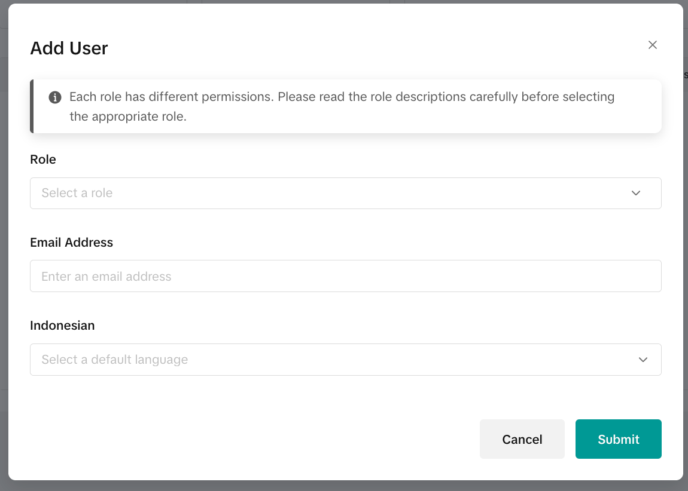
Task: Click the "Enter an email address" placeholder text
Action: (106, 277)
